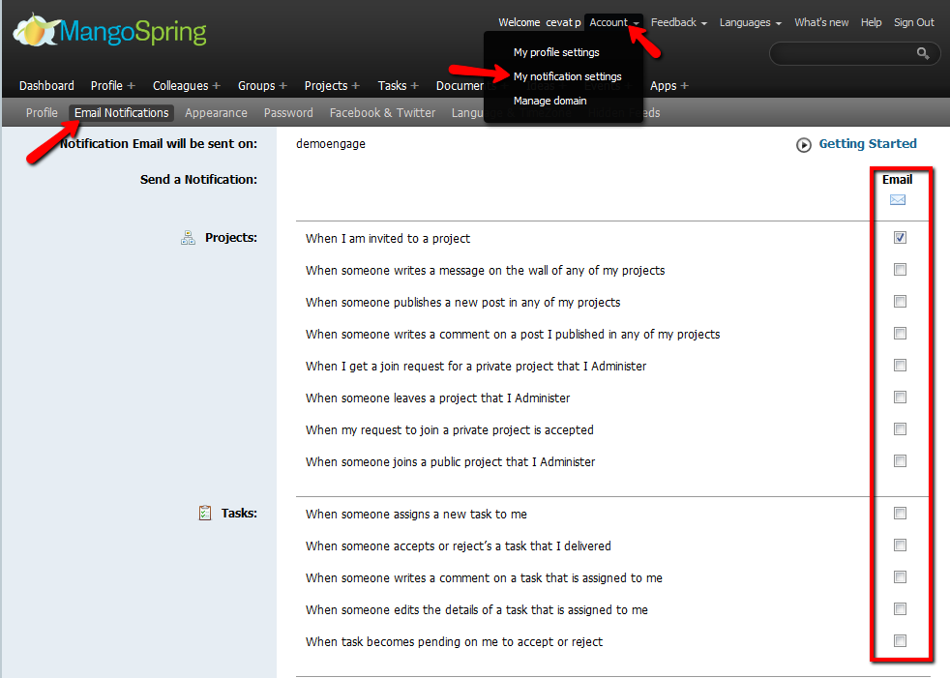This screenshot has height=678, width=950.
Task: Select the Email Notifications tab
Action: 121,113
